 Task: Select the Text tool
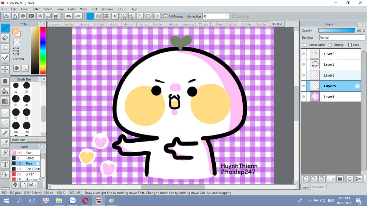click(x=5, y=165)
